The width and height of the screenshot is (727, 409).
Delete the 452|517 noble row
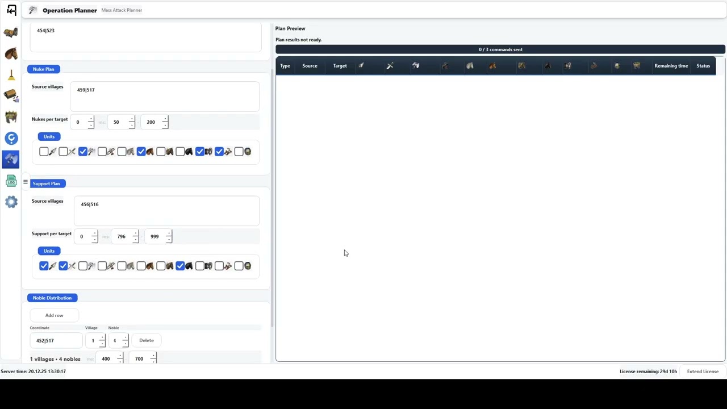[x=147, y=340]
